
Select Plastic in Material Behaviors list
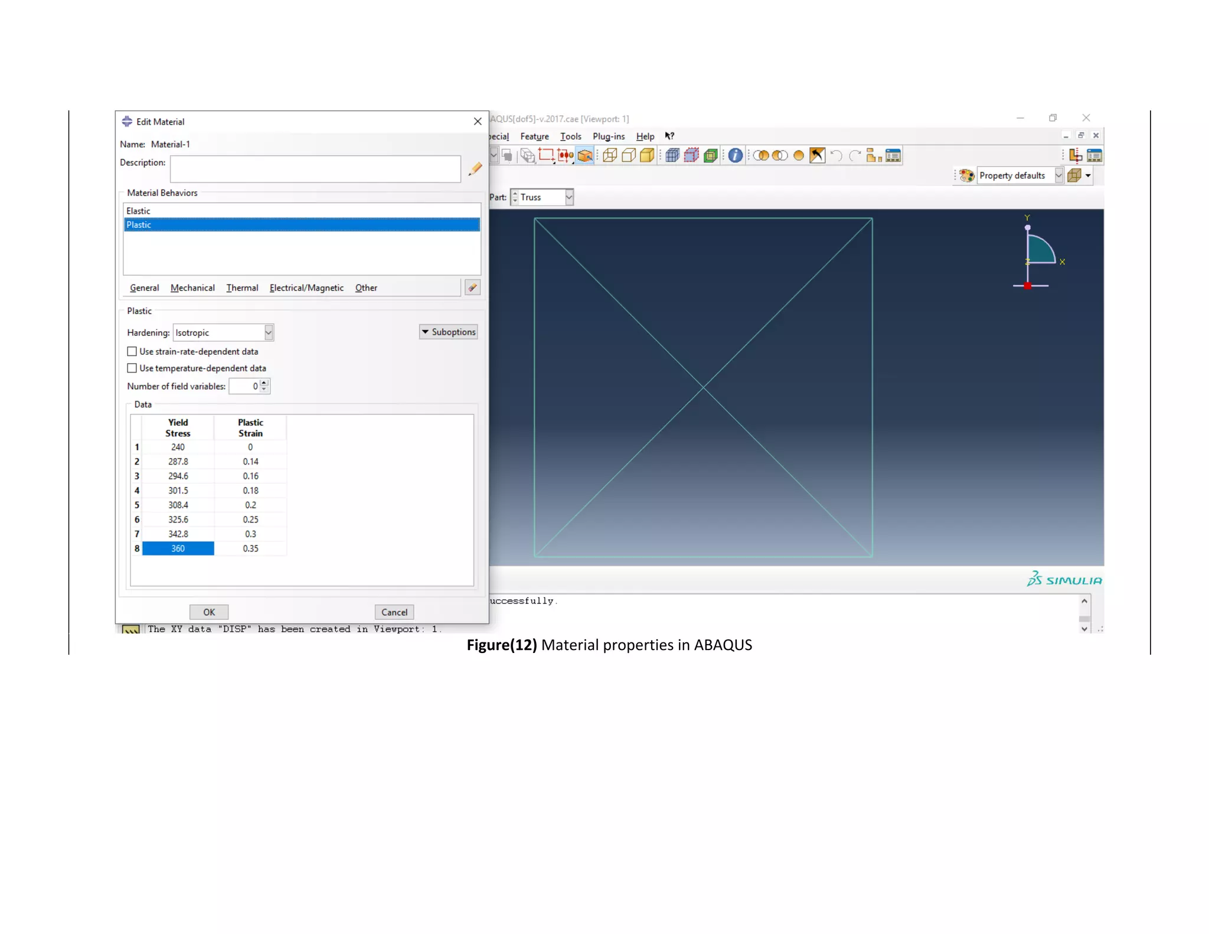[x=302, y=224]
